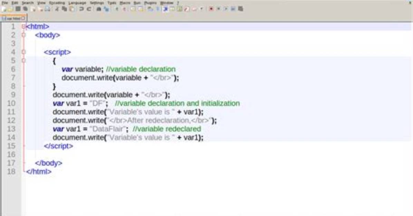Click the Playback macro icon

[226, 9]
